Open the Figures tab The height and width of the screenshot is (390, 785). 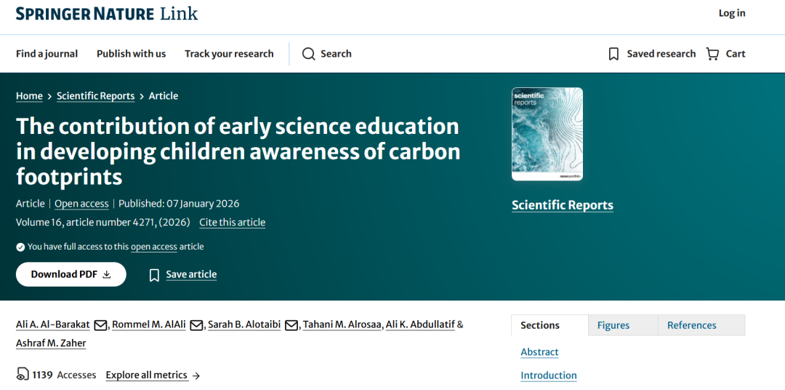pos(613,325)
